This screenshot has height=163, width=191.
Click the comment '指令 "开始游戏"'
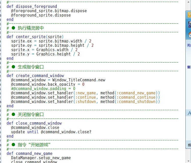[34, 145]
